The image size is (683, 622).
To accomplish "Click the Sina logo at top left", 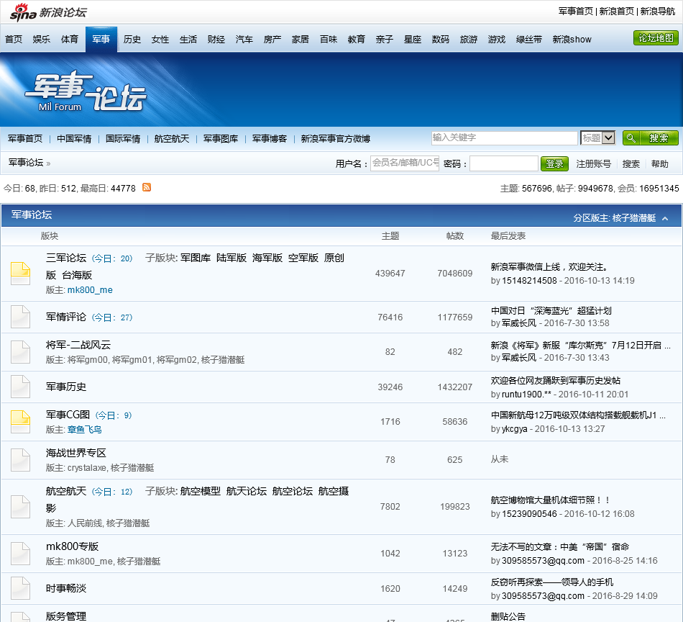I will [x=23, y=12].
